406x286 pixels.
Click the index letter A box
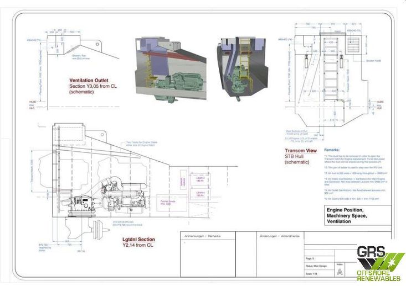340,271
